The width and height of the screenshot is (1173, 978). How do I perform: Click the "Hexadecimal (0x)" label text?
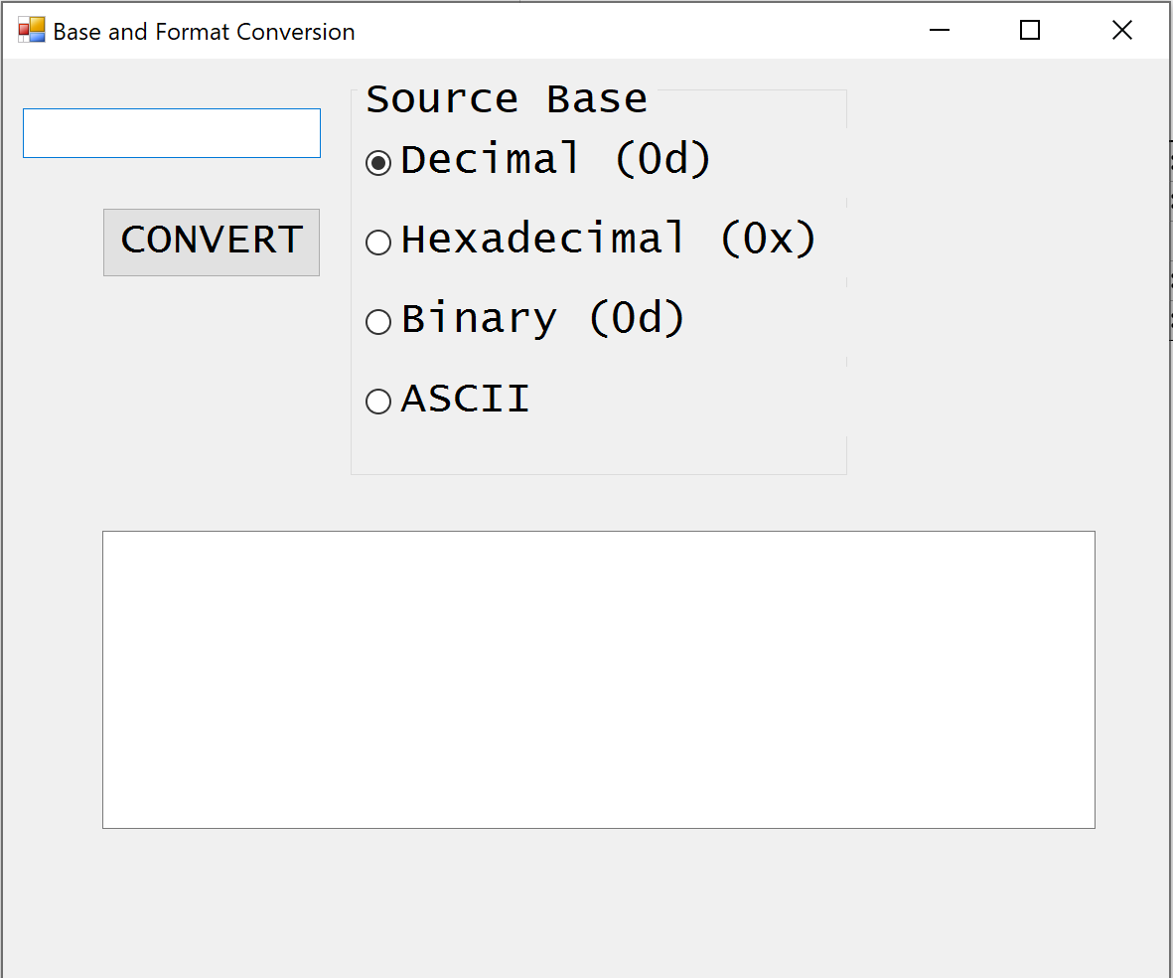coord(608,240)
